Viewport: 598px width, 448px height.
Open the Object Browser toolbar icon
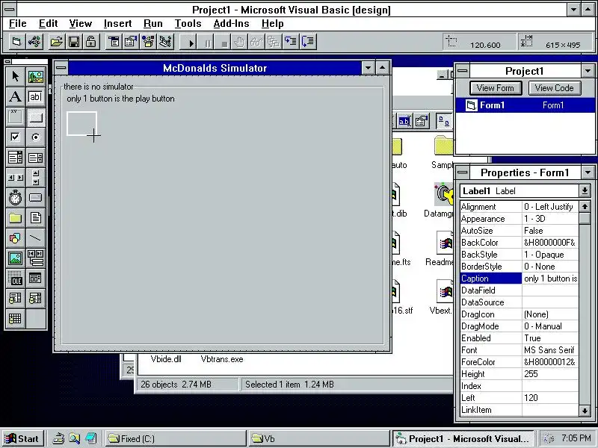148,42
